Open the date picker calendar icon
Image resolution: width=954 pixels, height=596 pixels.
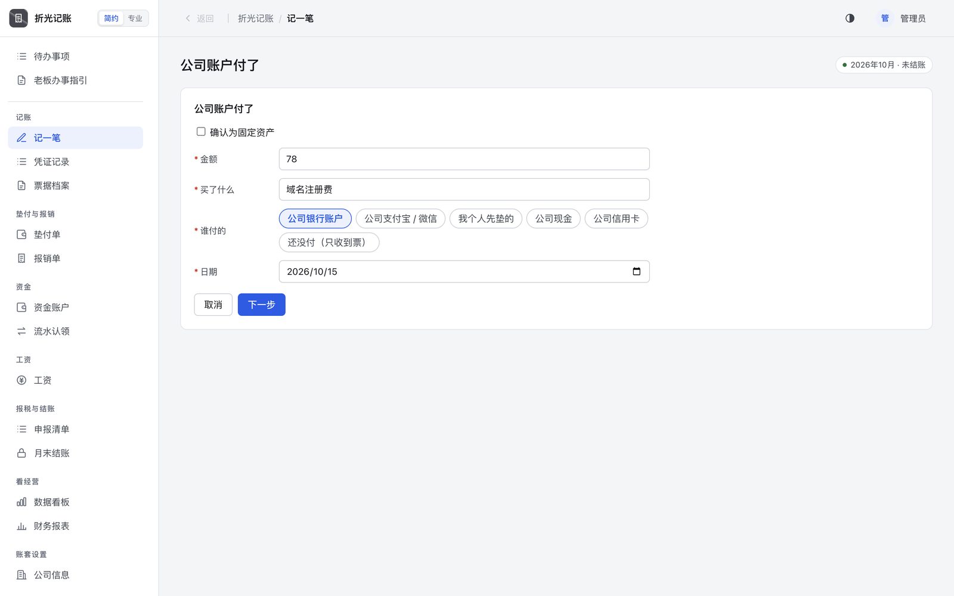point(637,272)
